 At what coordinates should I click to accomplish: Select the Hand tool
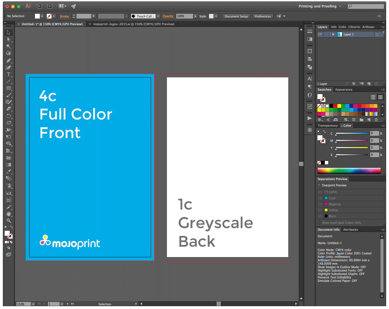(x=9, y=214)
